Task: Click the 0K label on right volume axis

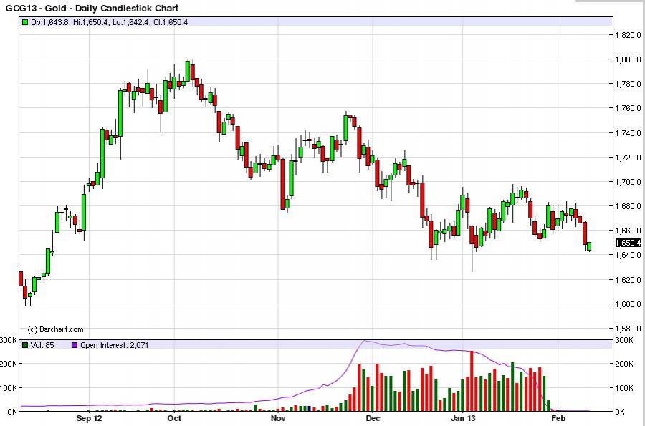Action: 621,412
